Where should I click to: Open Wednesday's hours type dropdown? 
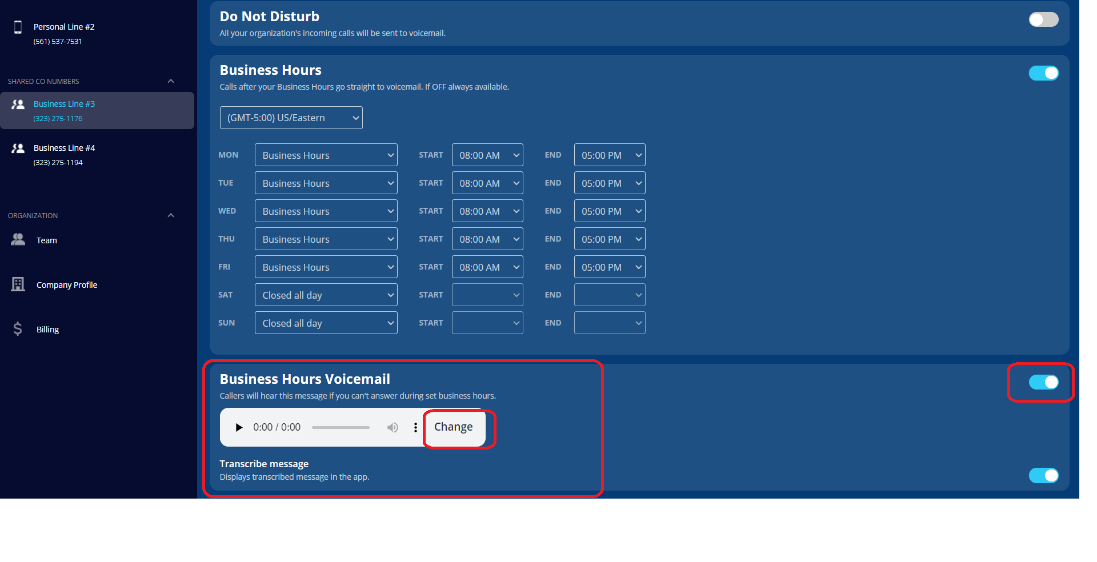[x=326, y=211]
